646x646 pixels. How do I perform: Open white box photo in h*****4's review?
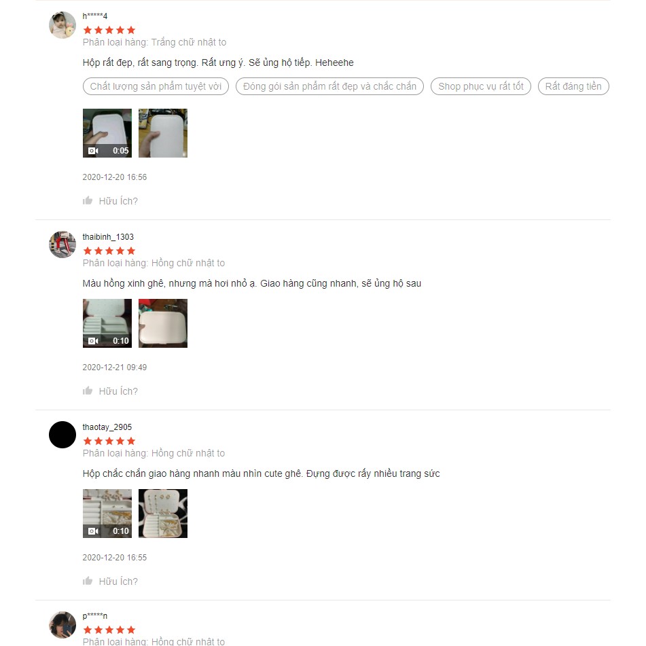click(x=163, y=133)
